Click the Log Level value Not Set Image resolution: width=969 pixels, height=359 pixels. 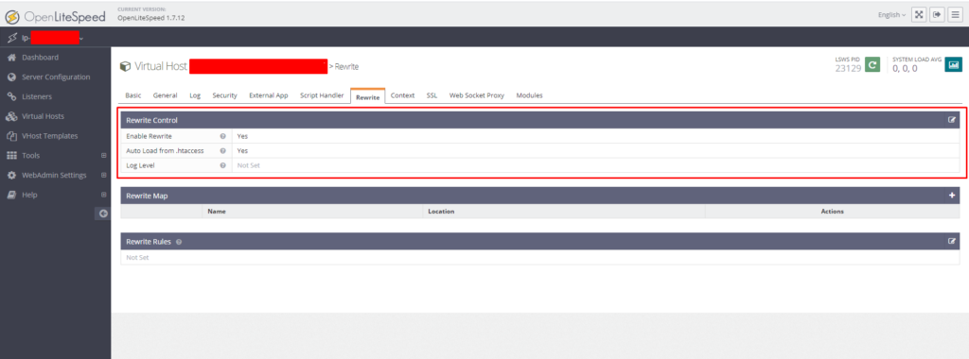[249, 165]
